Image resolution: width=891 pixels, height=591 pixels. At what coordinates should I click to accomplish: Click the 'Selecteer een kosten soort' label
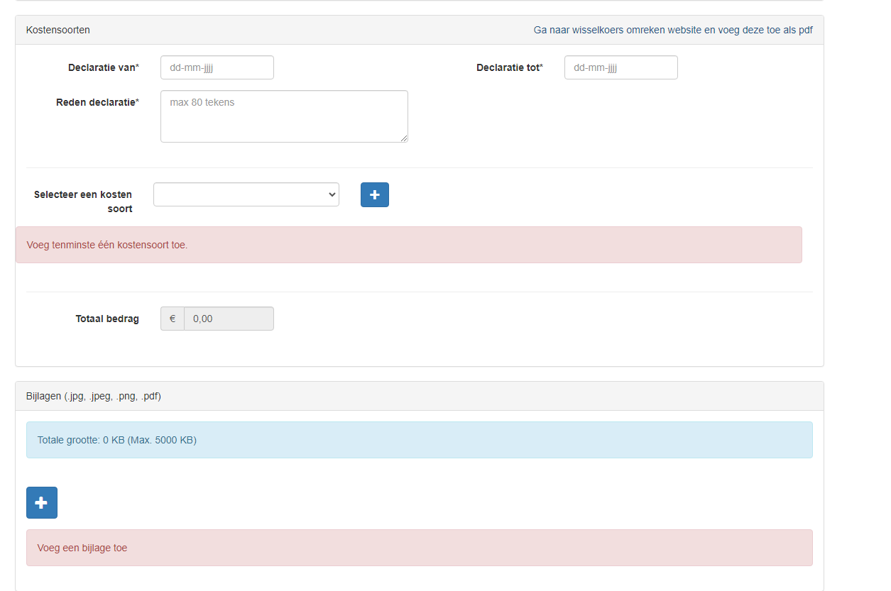pos(83,201)
